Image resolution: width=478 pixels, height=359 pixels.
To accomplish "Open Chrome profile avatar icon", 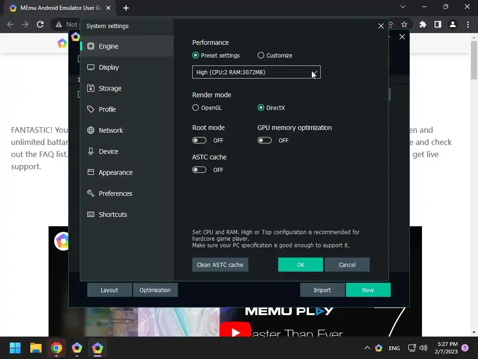I will pyautogui.click(x=453, y=24).
